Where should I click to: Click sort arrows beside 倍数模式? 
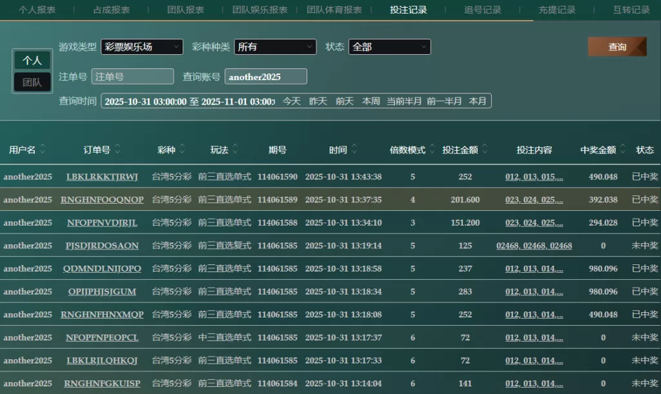click(x=432, y=150)
